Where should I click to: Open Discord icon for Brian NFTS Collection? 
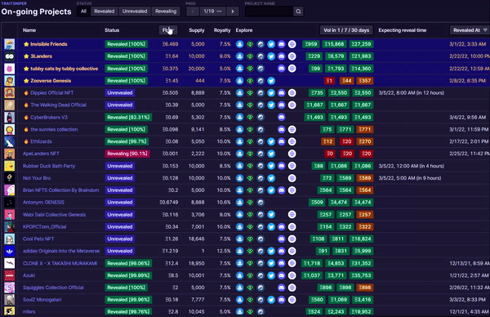tap(282, 190)
